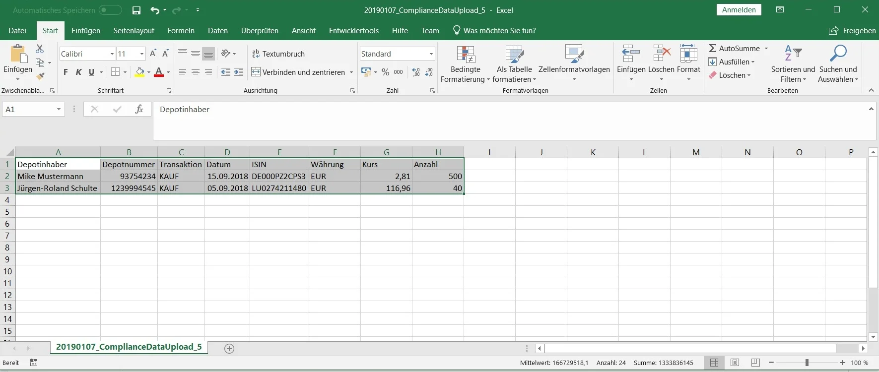
Task: Click the borders icon in Schriftart group
Action: coord(115,72)
